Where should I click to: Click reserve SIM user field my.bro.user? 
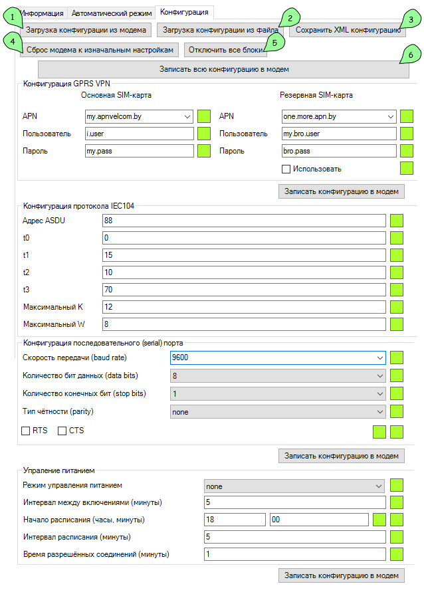coord(339,134)
